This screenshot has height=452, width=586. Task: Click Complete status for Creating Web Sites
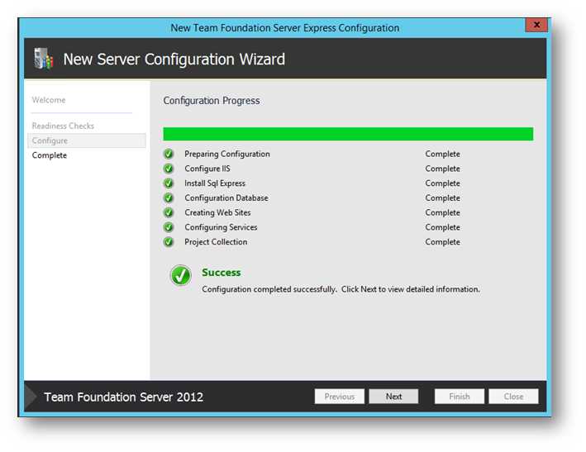click(442, 212)
